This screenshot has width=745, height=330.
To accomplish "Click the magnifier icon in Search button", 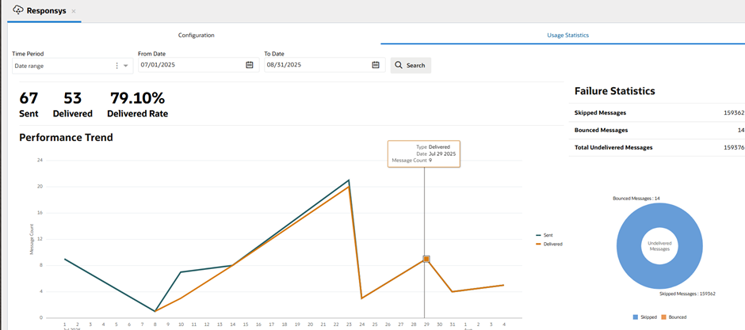I will click(x=399, y=66).
